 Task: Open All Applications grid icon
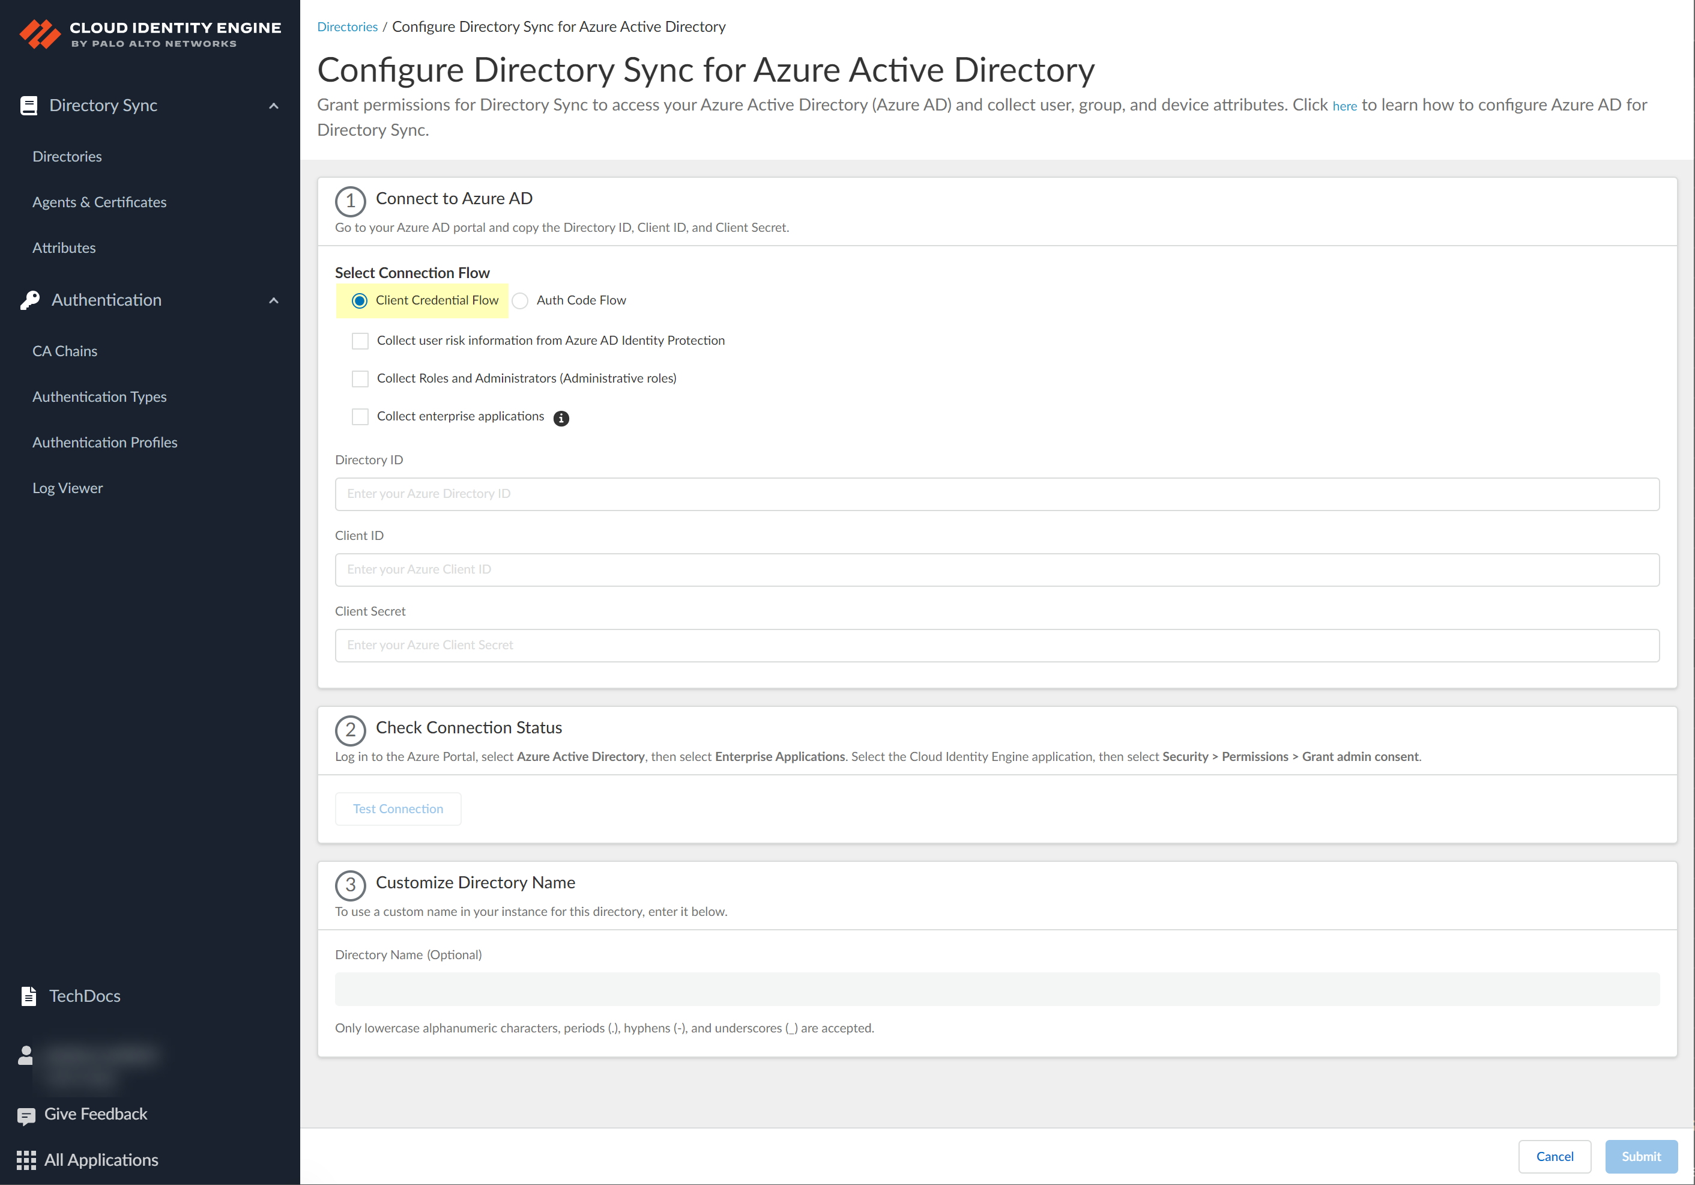[26, 1160]
